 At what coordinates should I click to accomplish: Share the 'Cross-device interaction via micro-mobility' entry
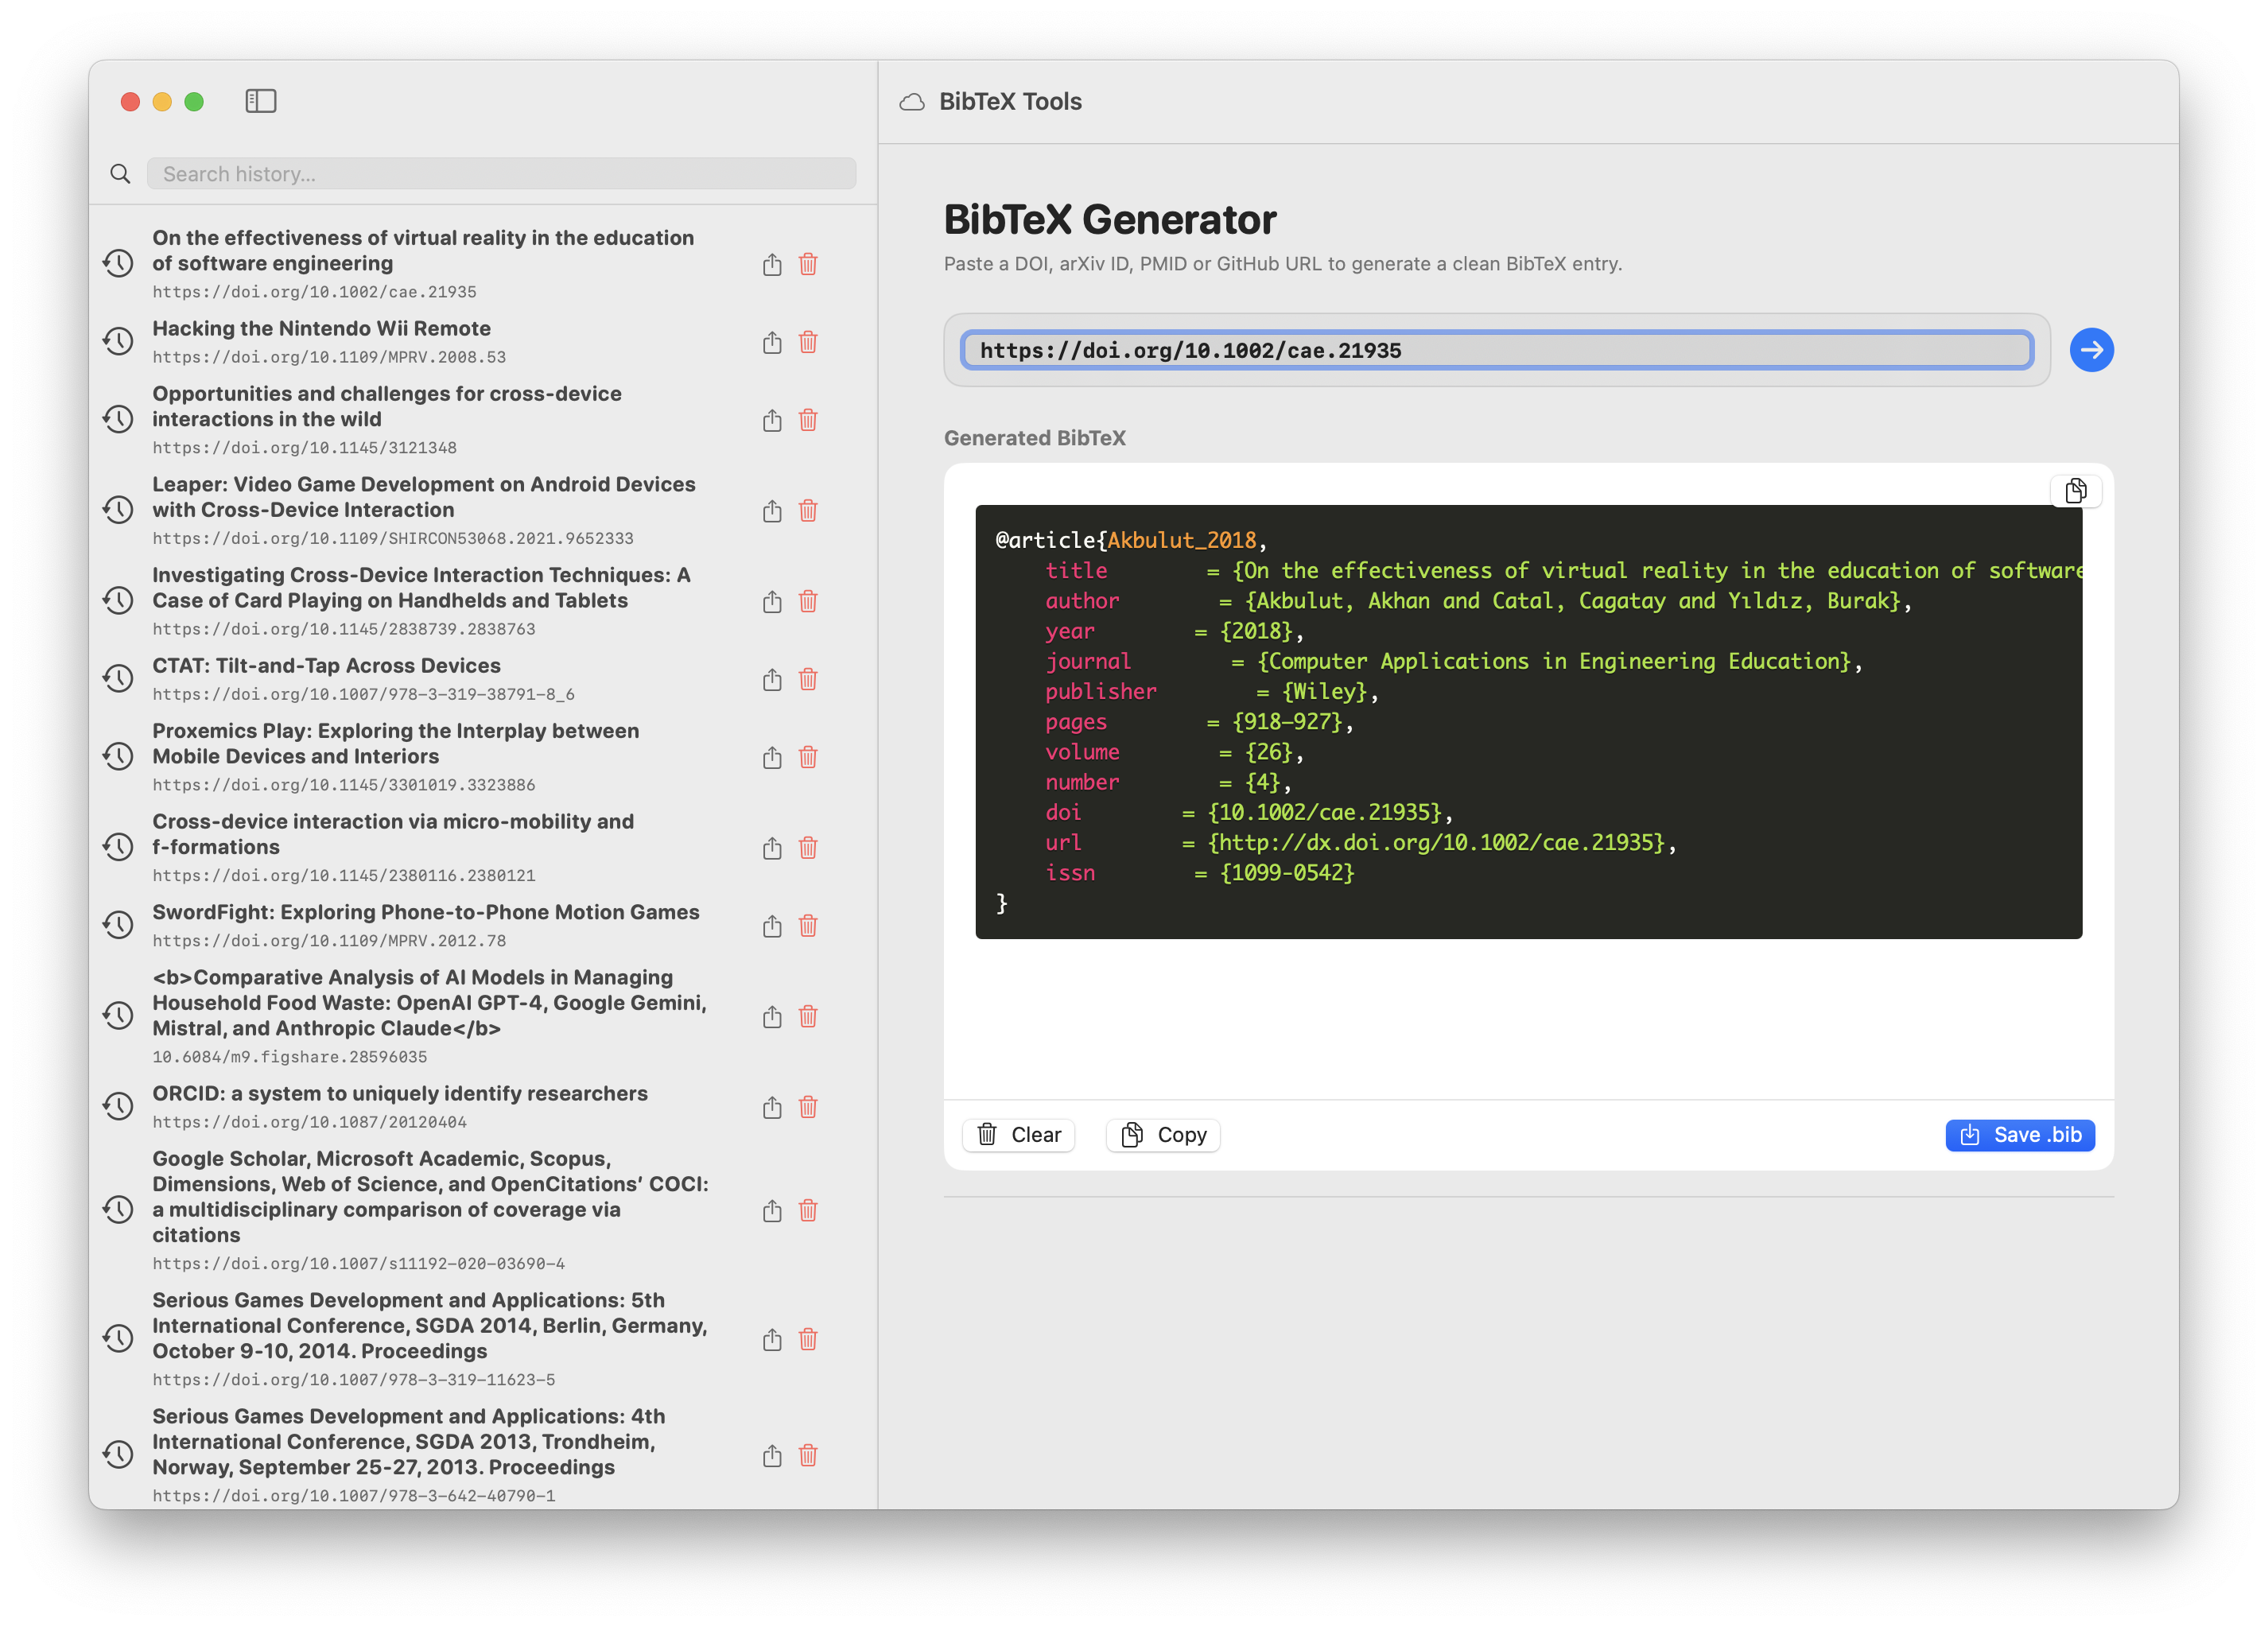click(772, 848)
